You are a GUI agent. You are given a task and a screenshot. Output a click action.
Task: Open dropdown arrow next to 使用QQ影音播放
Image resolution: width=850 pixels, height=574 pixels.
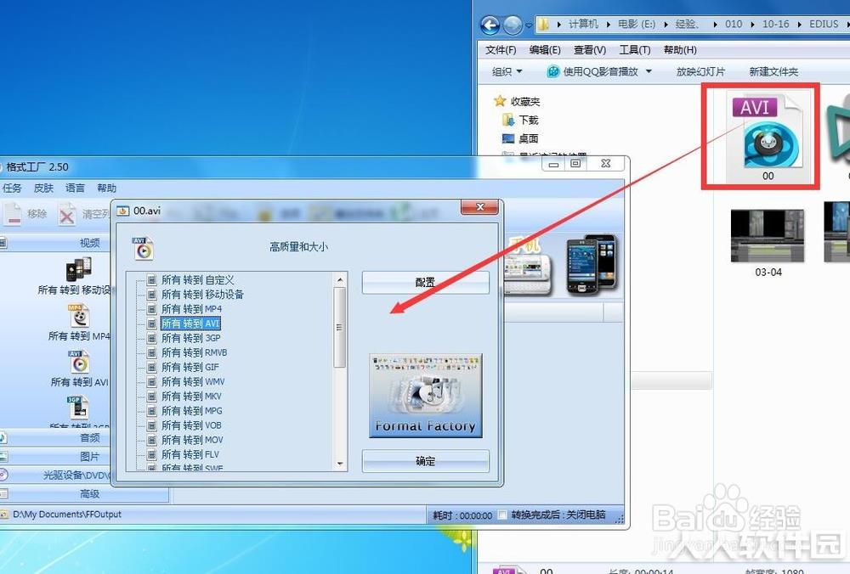click(649, 71)
